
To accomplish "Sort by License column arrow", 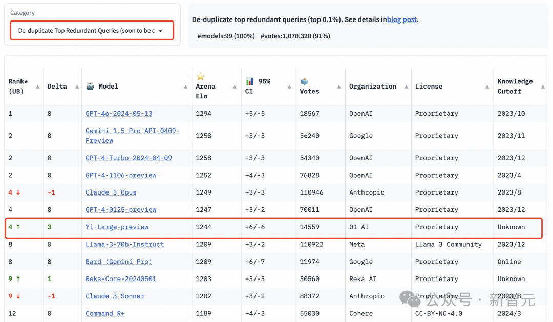I will click(487, 87).
